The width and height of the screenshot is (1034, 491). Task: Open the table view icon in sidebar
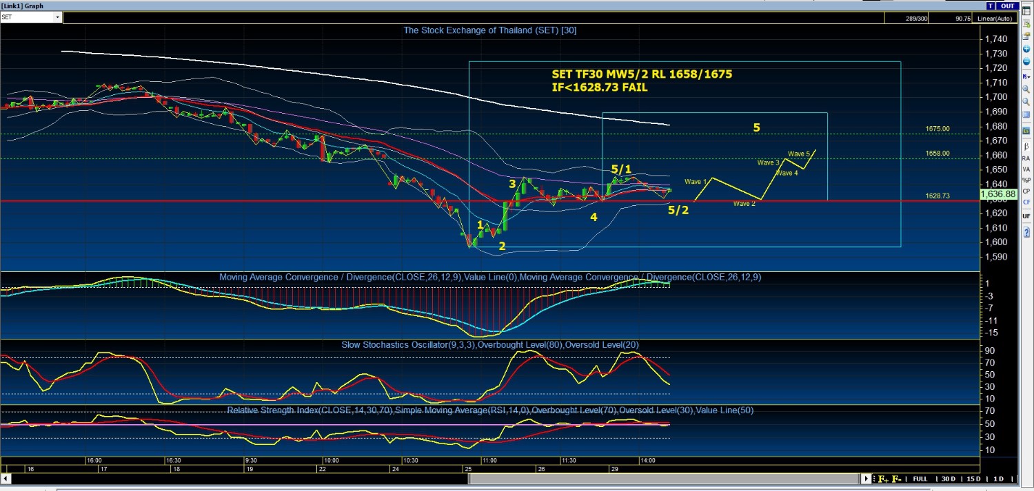pyautogui.click(x=1026, y=12)
